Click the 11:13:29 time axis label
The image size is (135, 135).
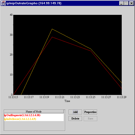[x=121, y=97]
